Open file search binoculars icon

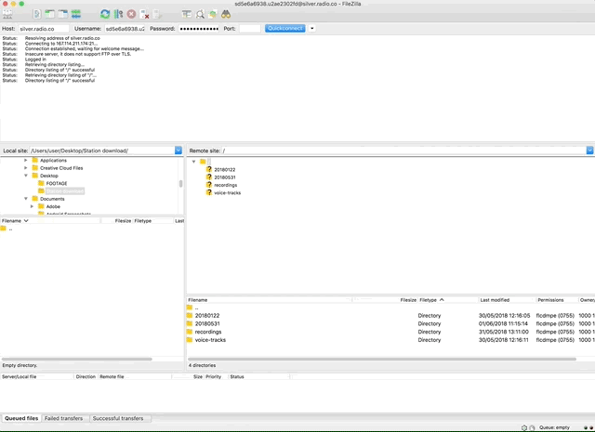click(x=226, y=15)
